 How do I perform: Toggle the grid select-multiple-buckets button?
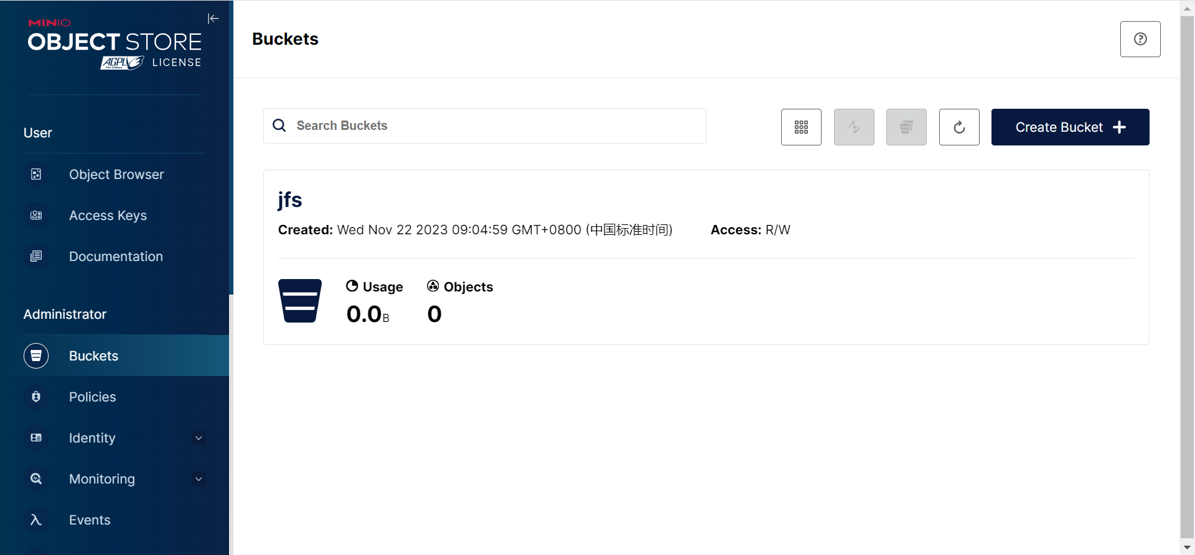click(x=801, y=127)
